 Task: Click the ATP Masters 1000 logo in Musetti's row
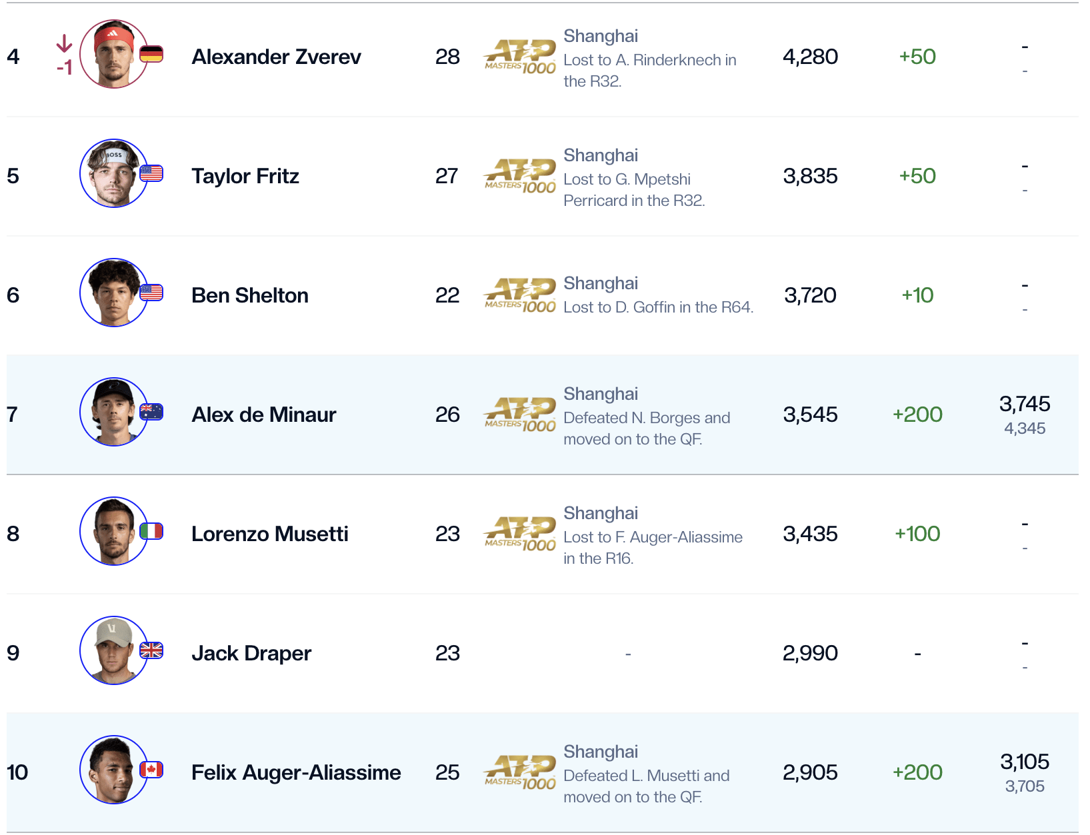coord(520,534)
